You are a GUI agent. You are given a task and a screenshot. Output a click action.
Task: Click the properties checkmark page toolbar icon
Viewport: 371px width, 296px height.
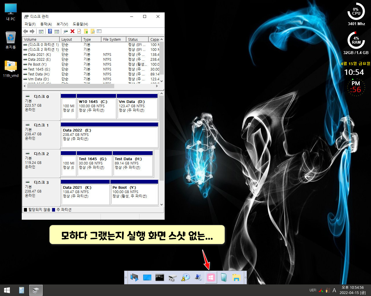coord(79,31)
